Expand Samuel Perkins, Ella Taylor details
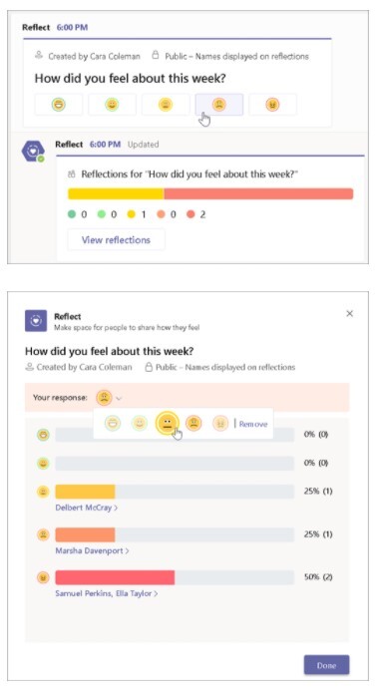Screen dimensions: 375x689 point(107,593)
